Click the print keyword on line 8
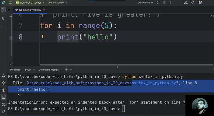Image resolution: width=214 pixels, height=116 pixels. tap(68, 37)
